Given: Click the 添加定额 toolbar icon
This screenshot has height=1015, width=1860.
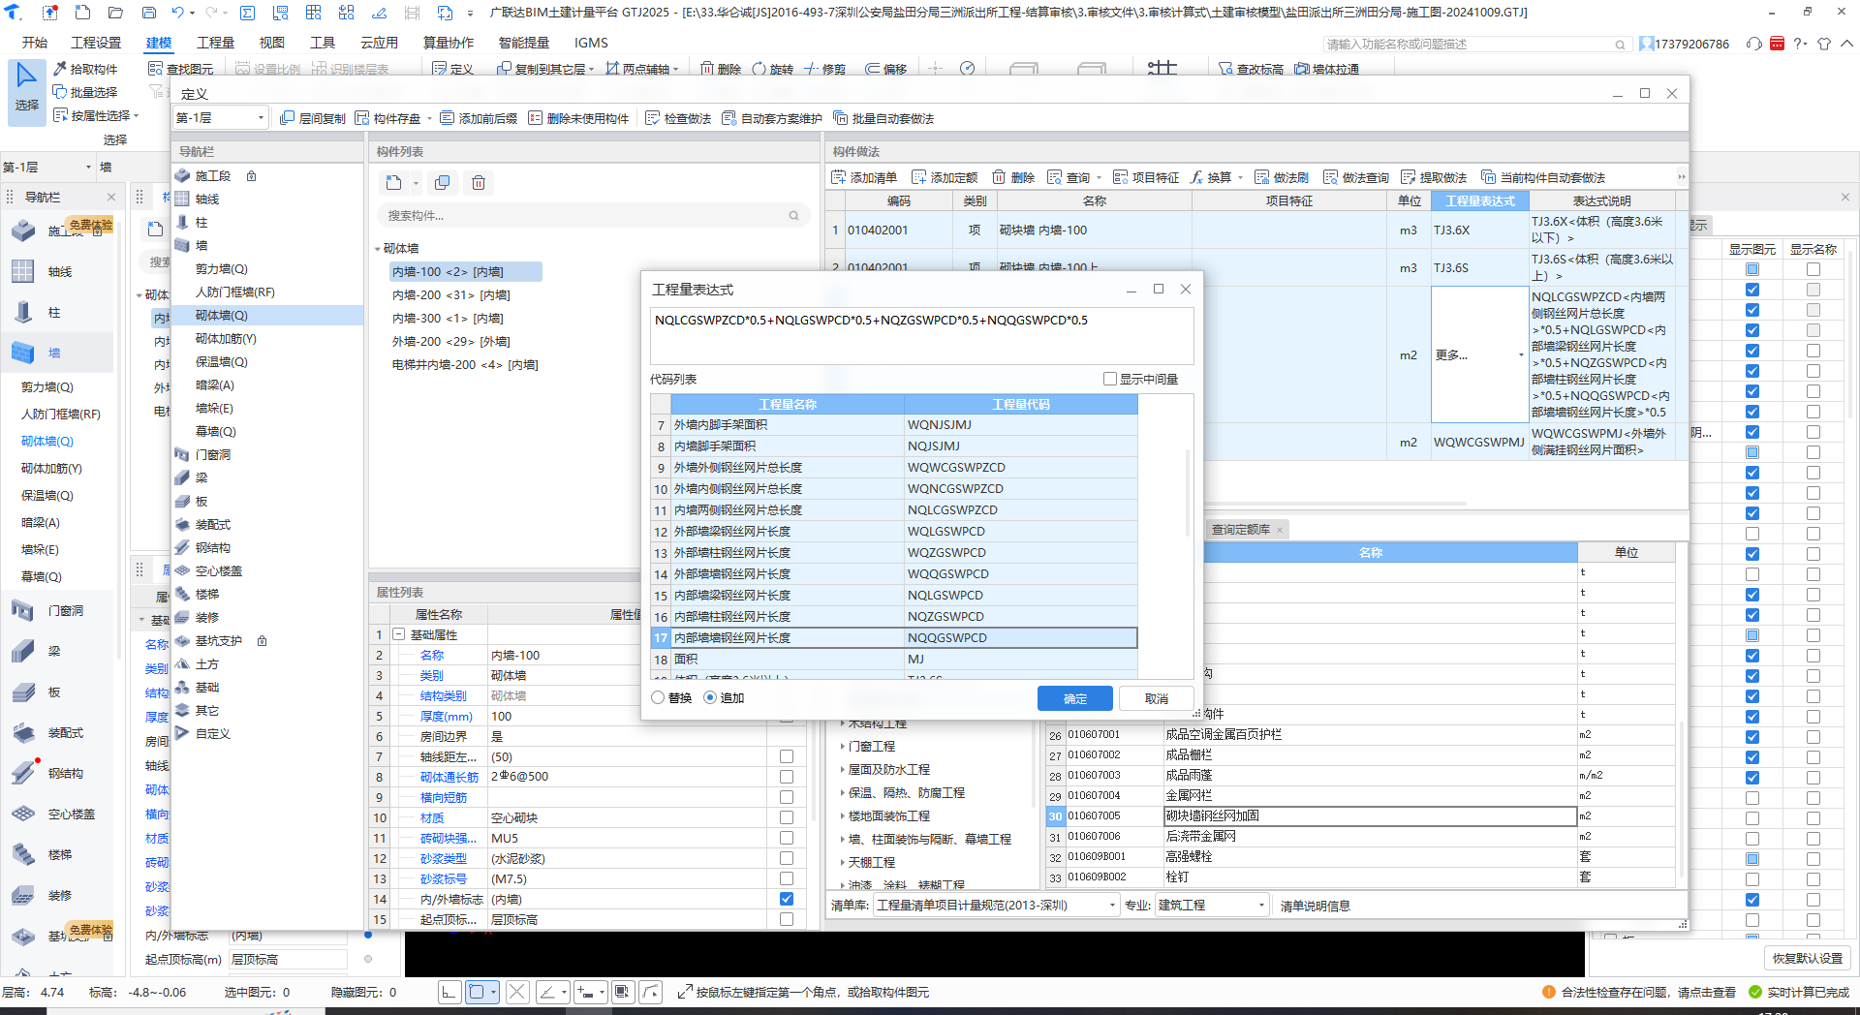Looking at the screenshot, I should (945, 177).
